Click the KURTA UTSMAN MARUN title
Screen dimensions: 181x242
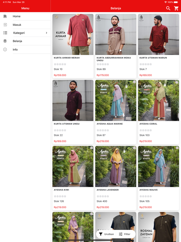[153, 58]
